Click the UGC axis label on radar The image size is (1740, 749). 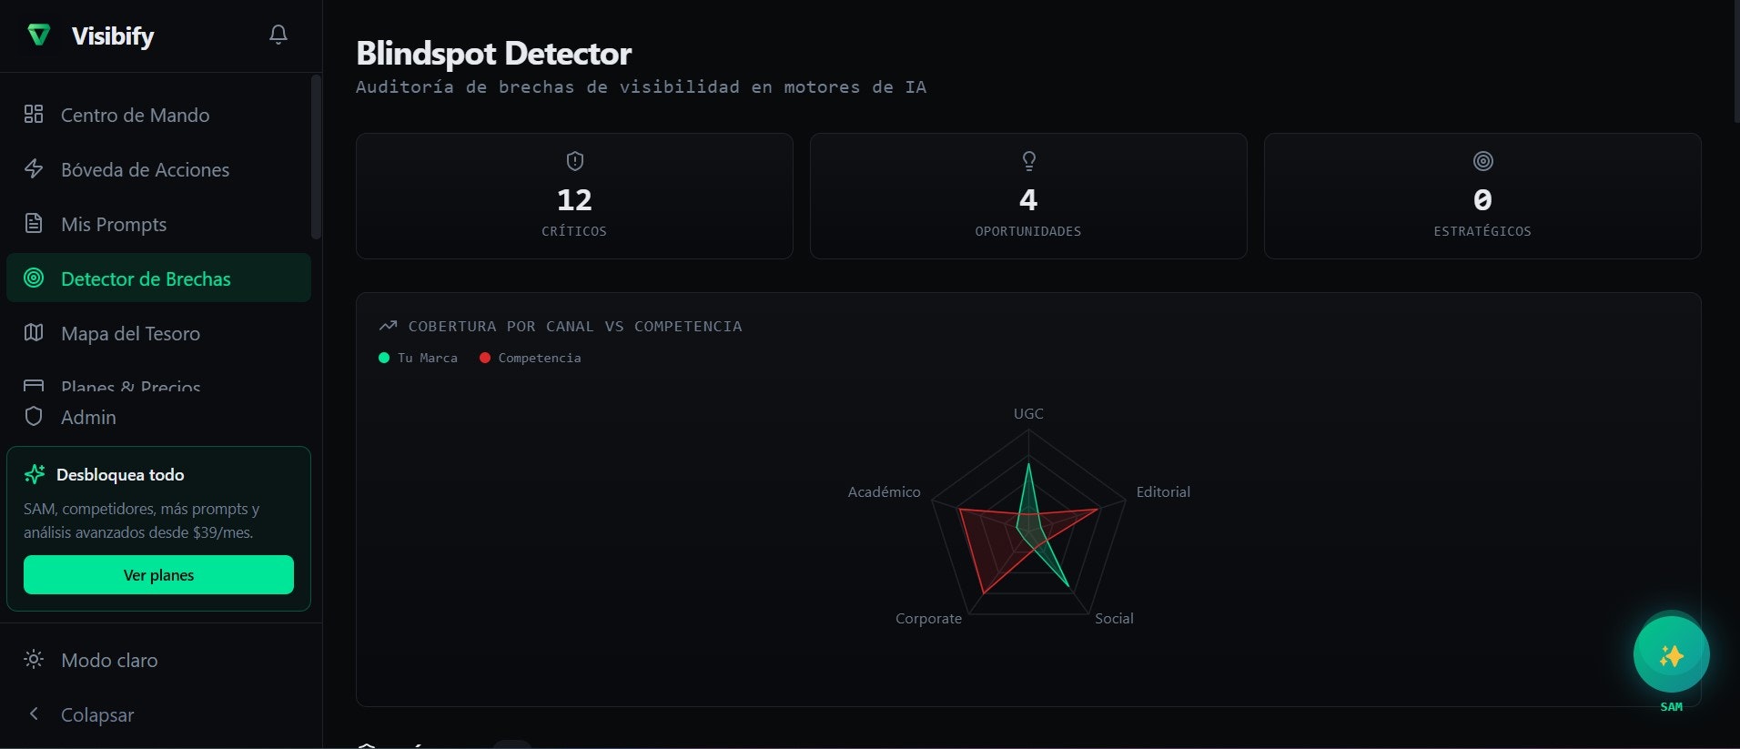pos(1028,413)
